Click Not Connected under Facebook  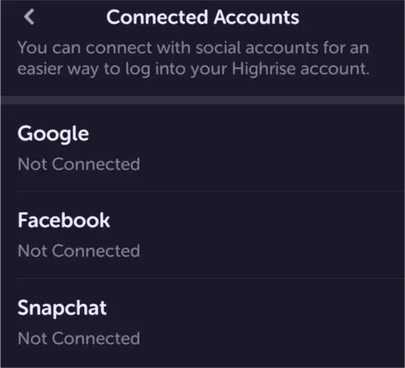pos(79,250)
